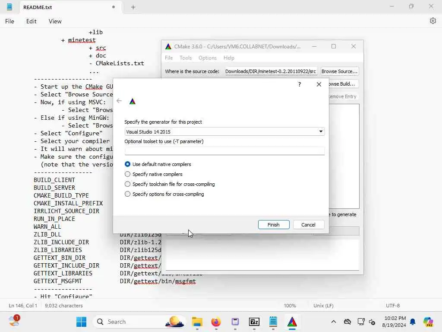The height and width of the screenshot is (332, 442).
Task: Switch to Notepad via taskbar icon
Action: pos(273,322)
